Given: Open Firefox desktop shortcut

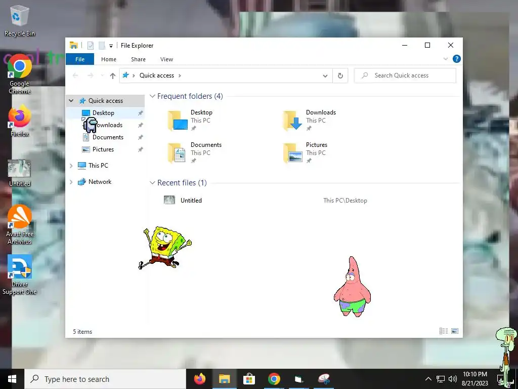Looking at the screenshot, I should click(x=20, y=121).
